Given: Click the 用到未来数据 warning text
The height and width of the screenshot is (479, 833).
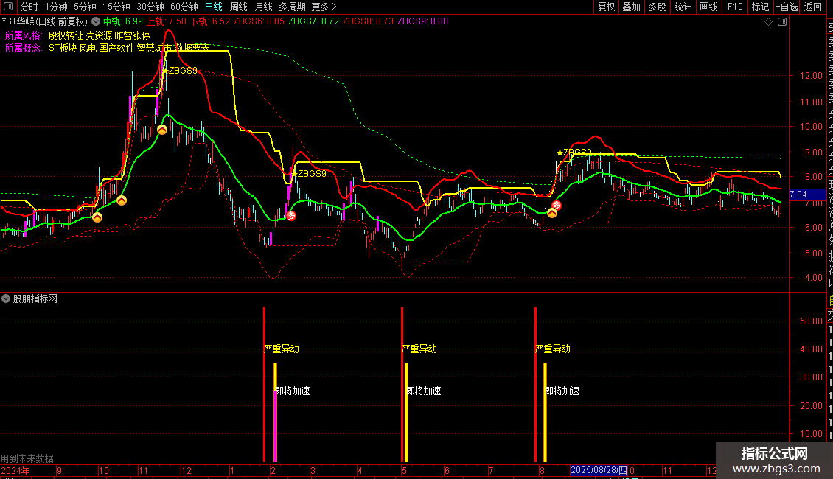Looking at the screenshot, I should click(x=27, y=458).
